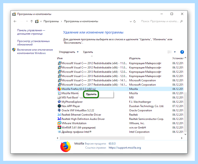This screenshot has width=198, height=164.
Task: Select VMware Workstation entry name
Action: click(74, 123)
